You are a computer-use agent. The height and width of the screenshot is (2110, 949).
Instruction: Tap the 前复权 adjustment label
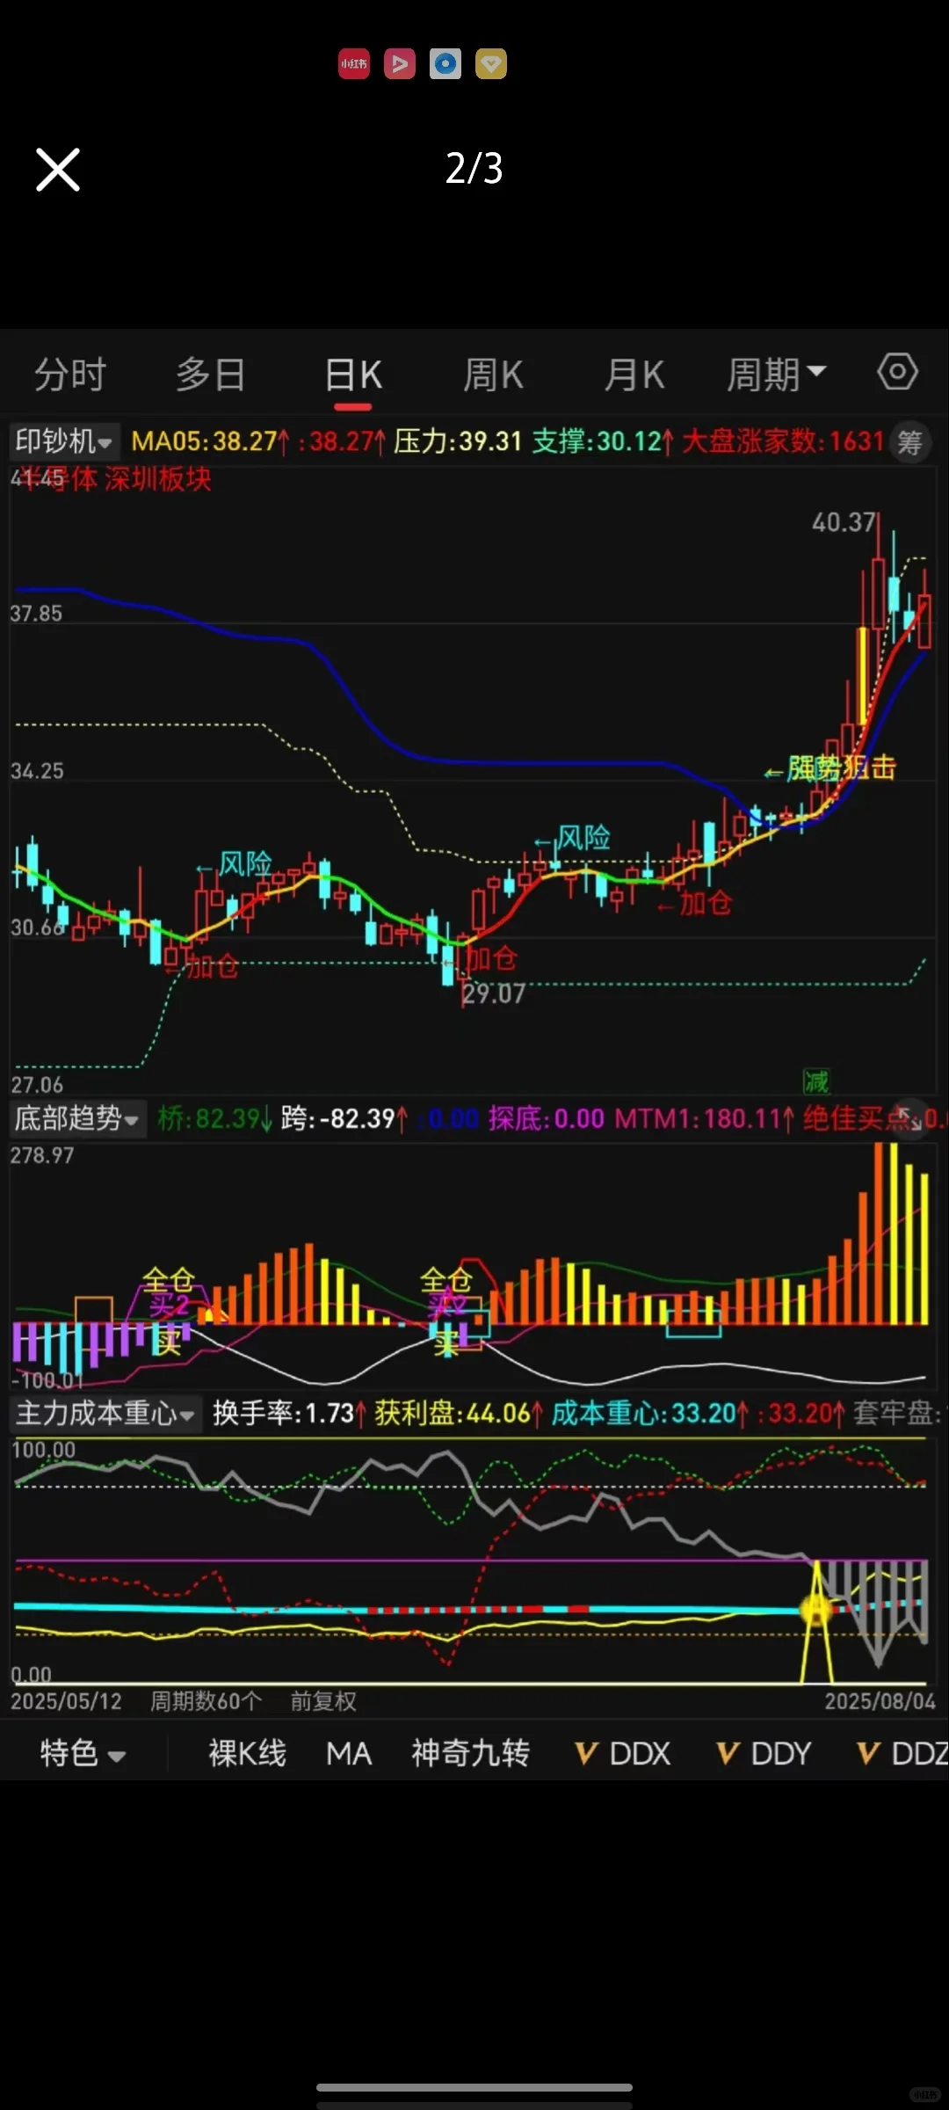[x=323, y=1701]
